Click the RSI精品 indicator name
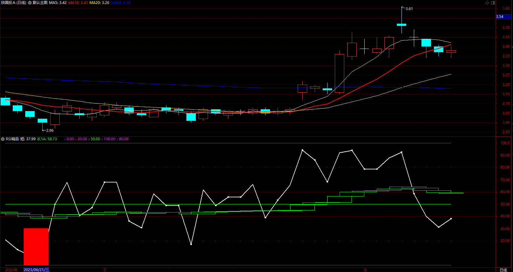This screenshot has width=513, height=272. pos(12,139)
